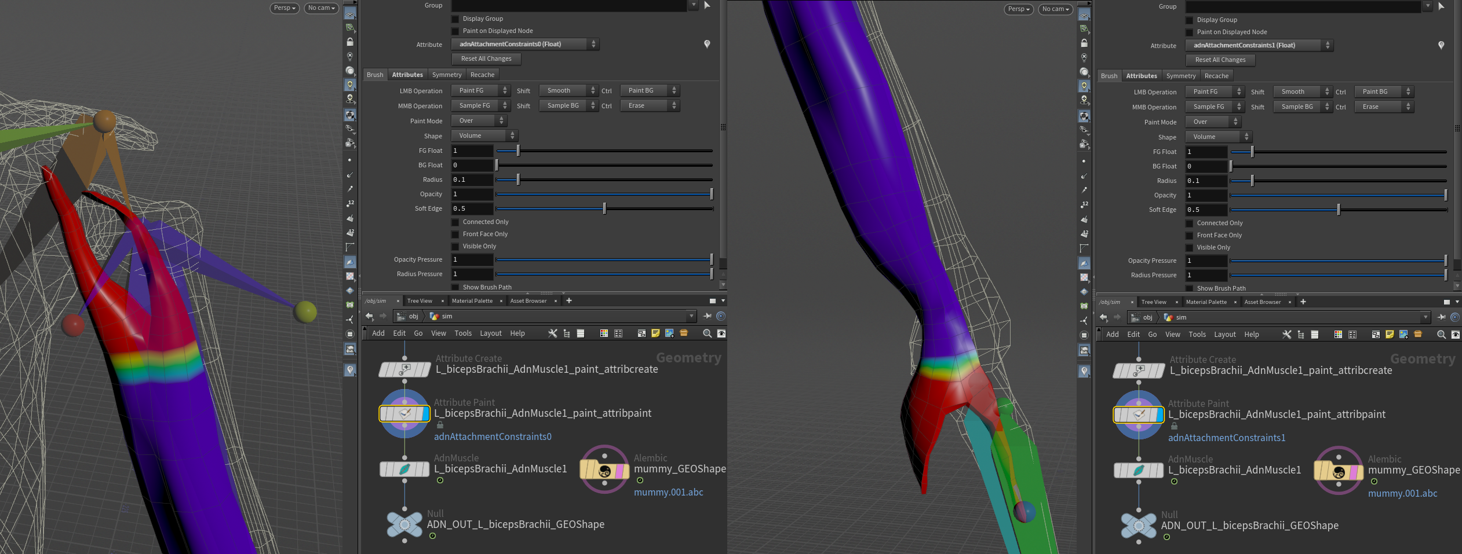Enable the Connected Only checkbox

(x=455, y=222)
